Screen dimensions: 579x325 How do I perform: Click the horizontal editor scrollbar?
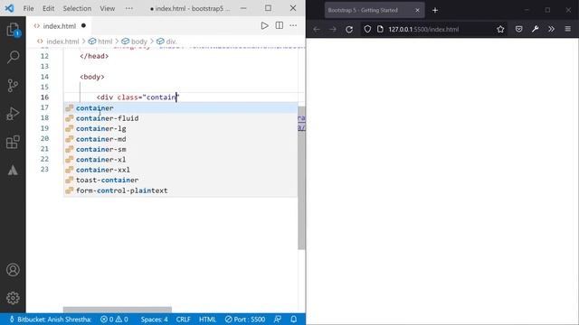tap(118, 310)
